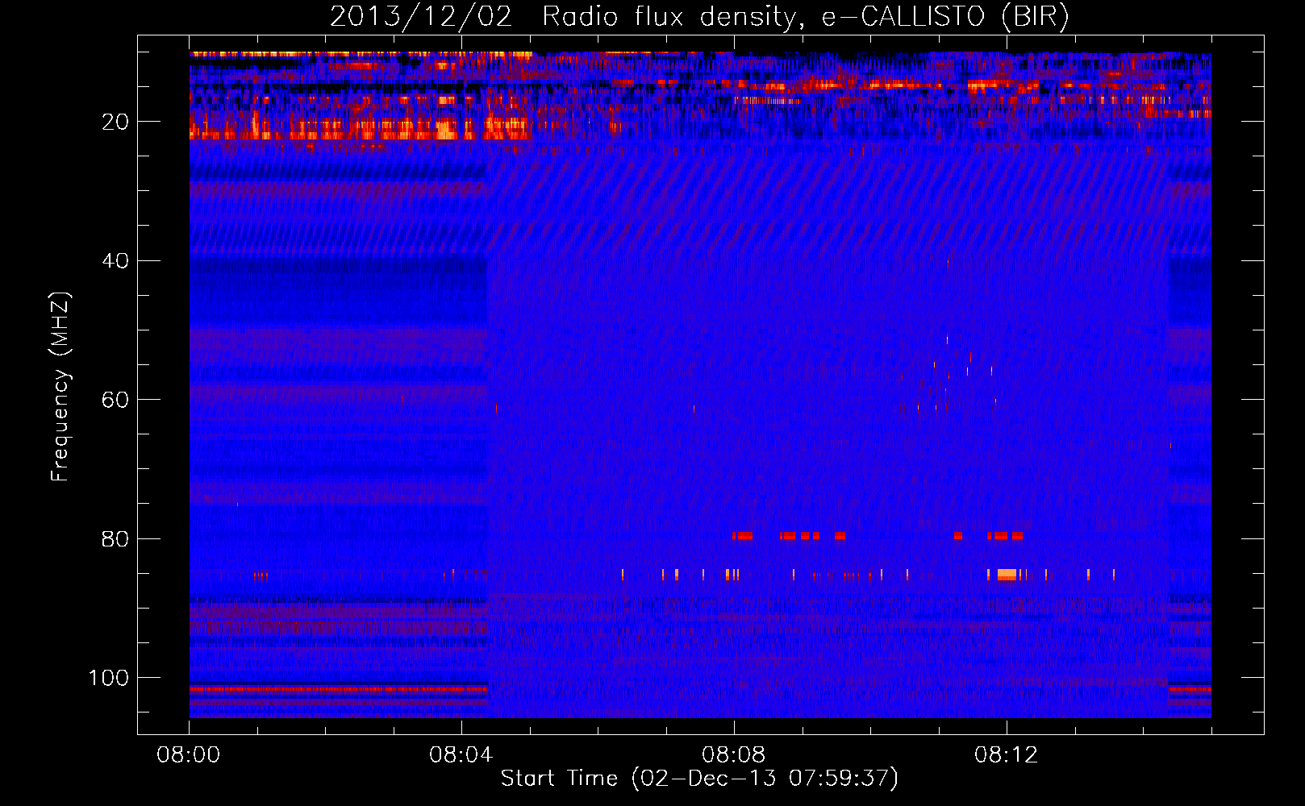This screenshot has height=806, width=1305.
Task: Click the '100' frequency tick label
Action: (109, 678)
